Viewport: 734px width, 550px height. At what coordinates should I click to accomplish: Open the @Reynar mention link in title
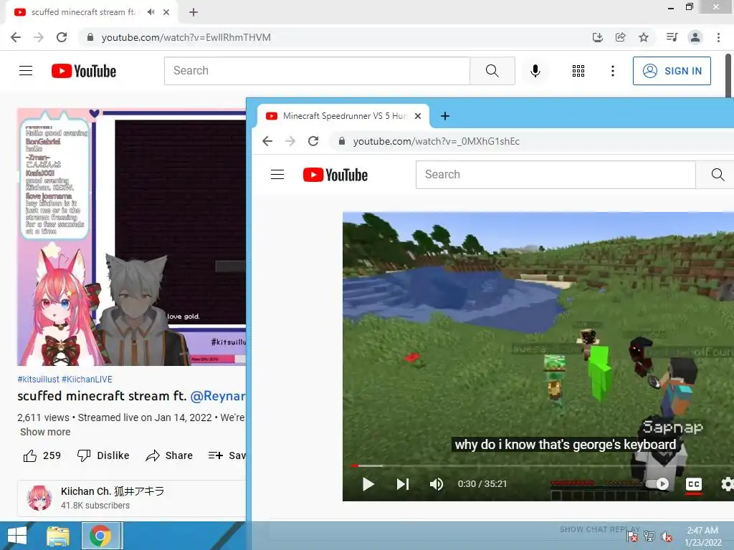pyautogui.click(x=218, y=396)
